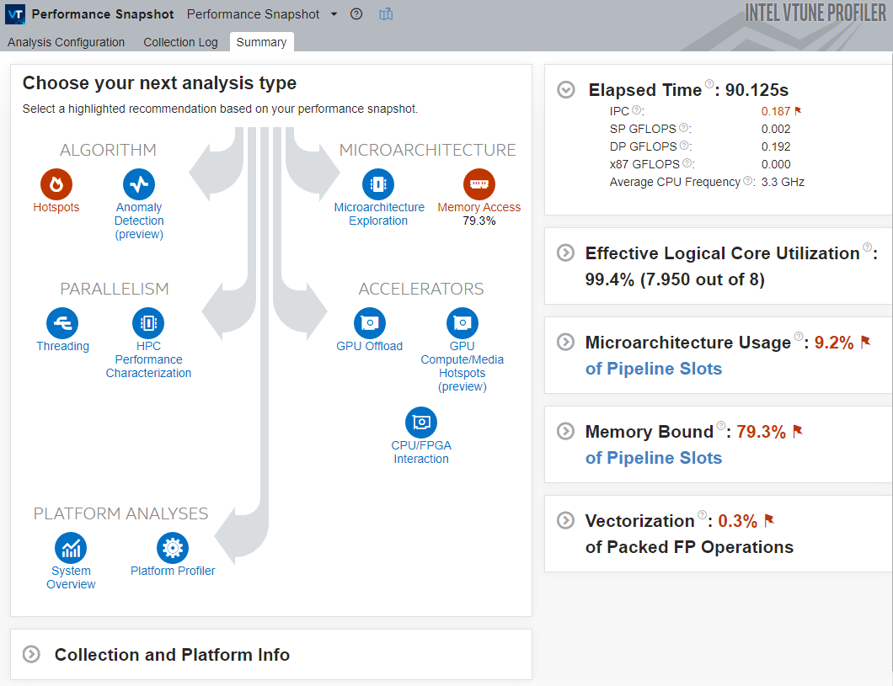Open the Hotspots analysis icon

pos(56,184)
